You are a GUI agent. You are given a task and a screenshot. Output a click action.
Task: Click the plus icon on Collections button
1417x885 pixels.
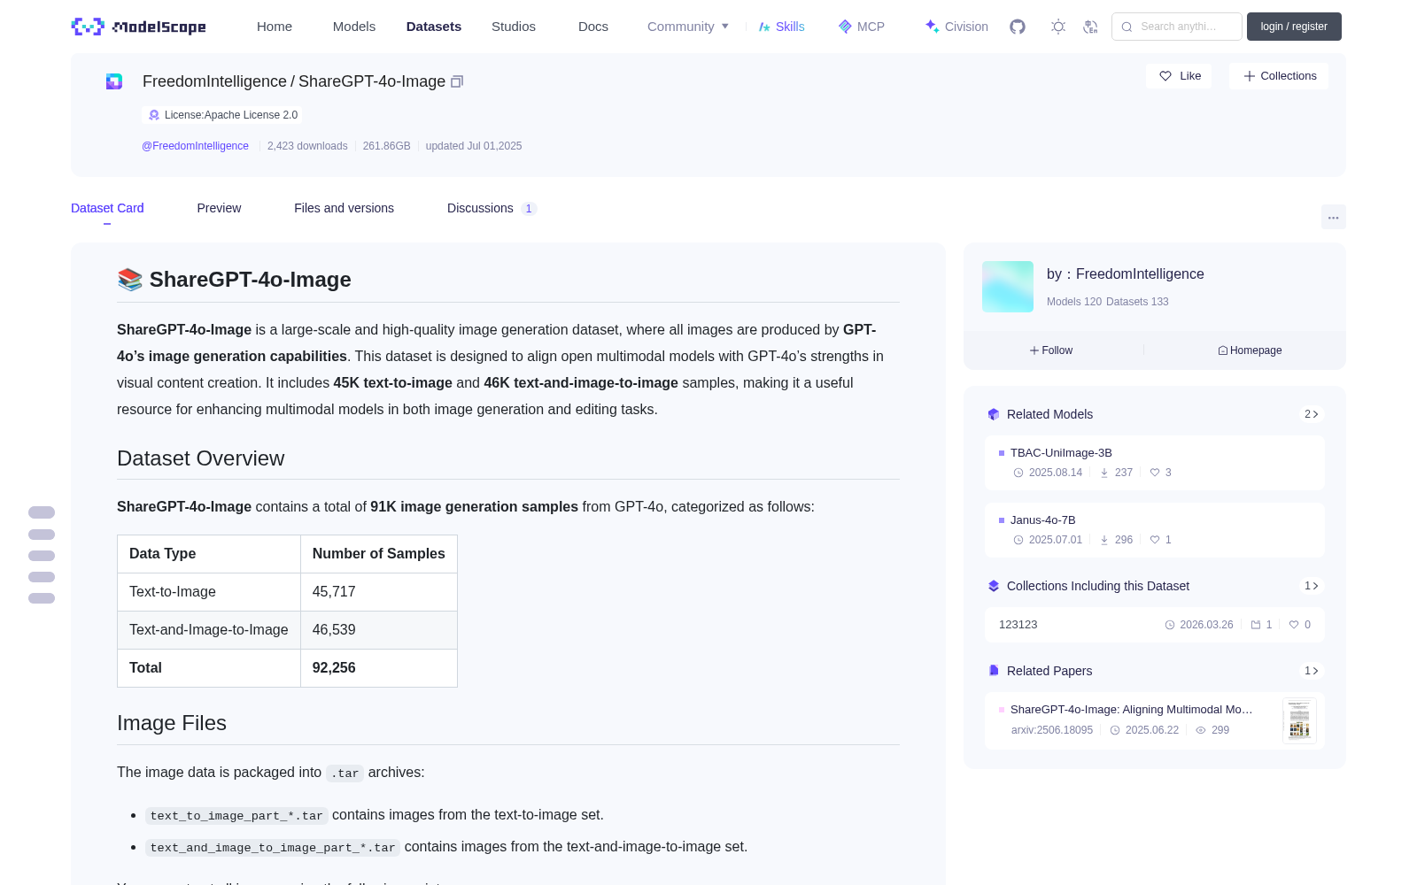point(1250,76)
